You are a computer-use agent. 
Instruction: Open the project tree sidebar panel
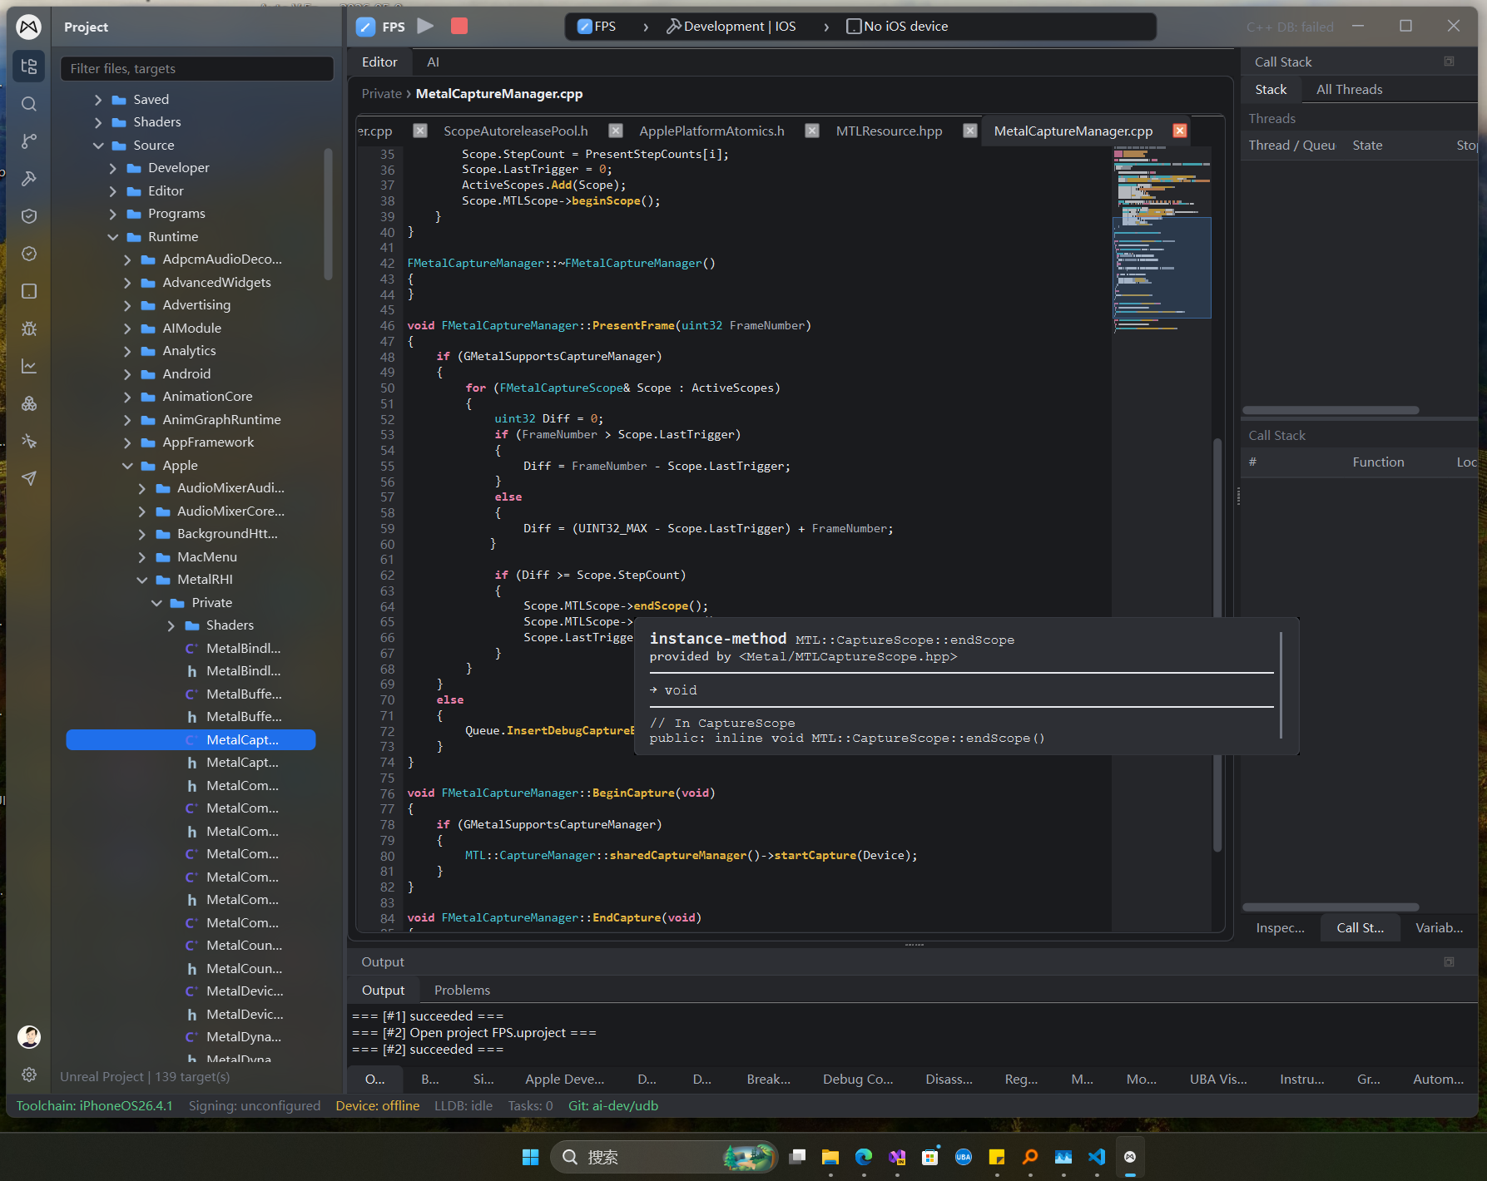tap(29, 67)
